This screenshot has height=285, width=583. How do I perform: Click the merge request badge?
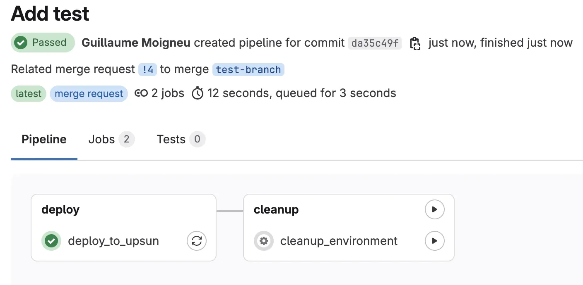[x=89, y=94]
